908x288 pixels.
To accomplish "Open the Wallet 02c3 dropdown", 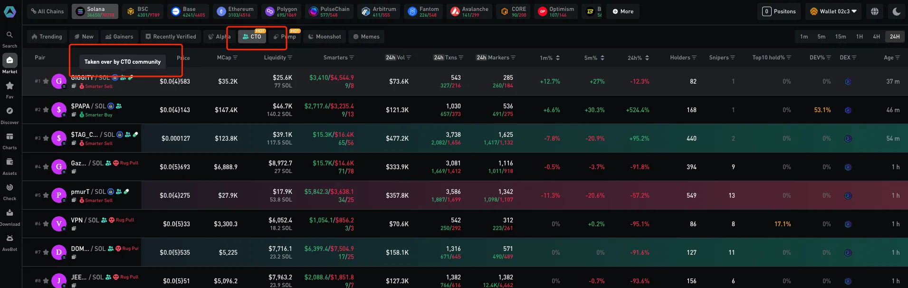I will 833,11.
